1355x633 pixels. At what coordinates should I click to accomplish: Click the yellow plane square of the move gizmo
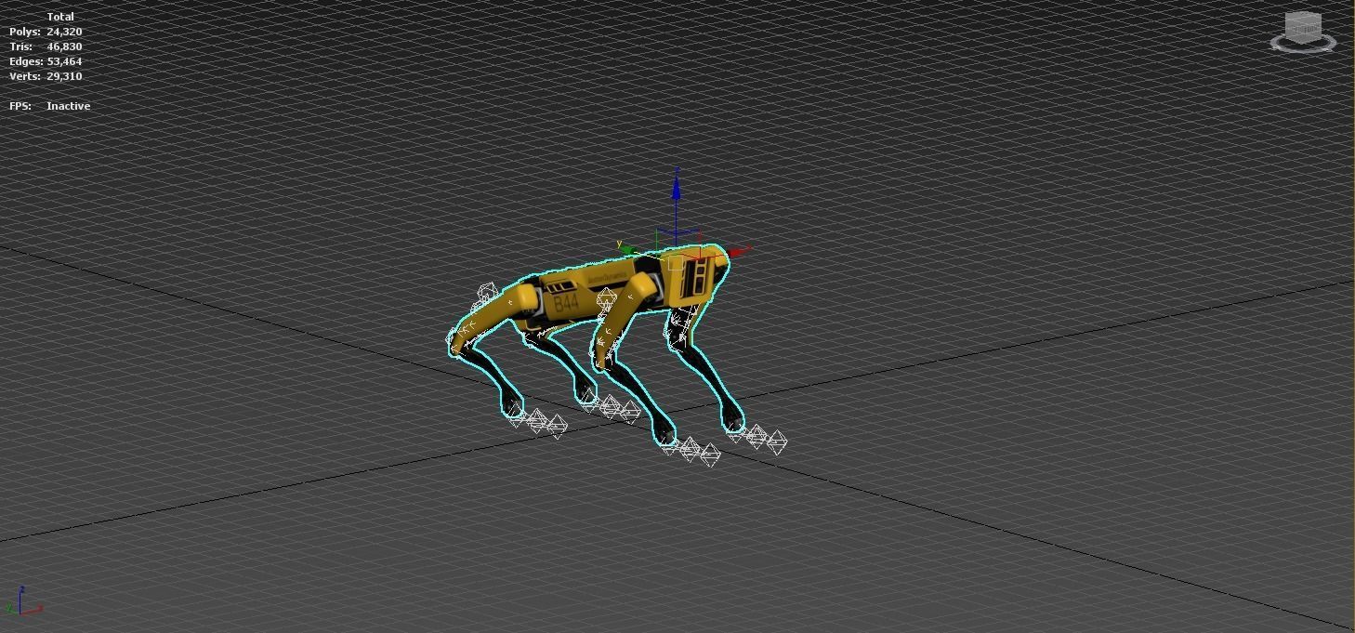676,264
